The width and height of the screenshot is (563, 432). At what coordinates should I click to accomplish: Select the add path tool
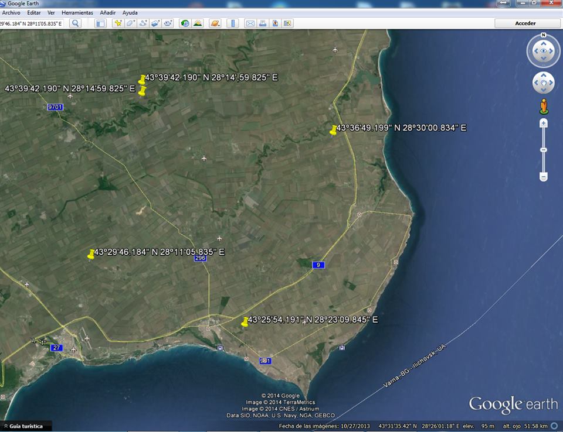tap(143, 23)
